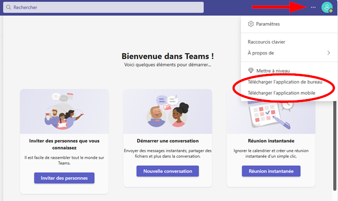Click the start conversation illustration thumbnail

(168, 111)
